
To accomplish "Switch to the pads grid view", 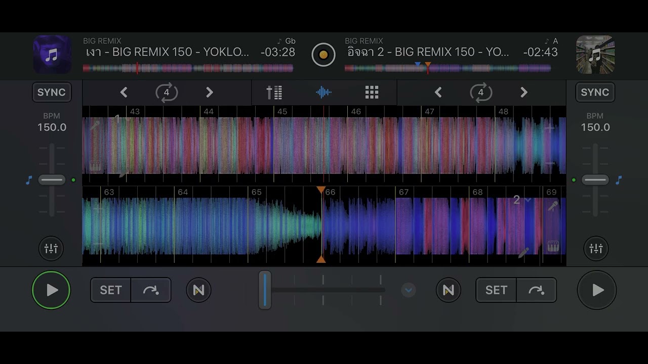I will point(372,93).
